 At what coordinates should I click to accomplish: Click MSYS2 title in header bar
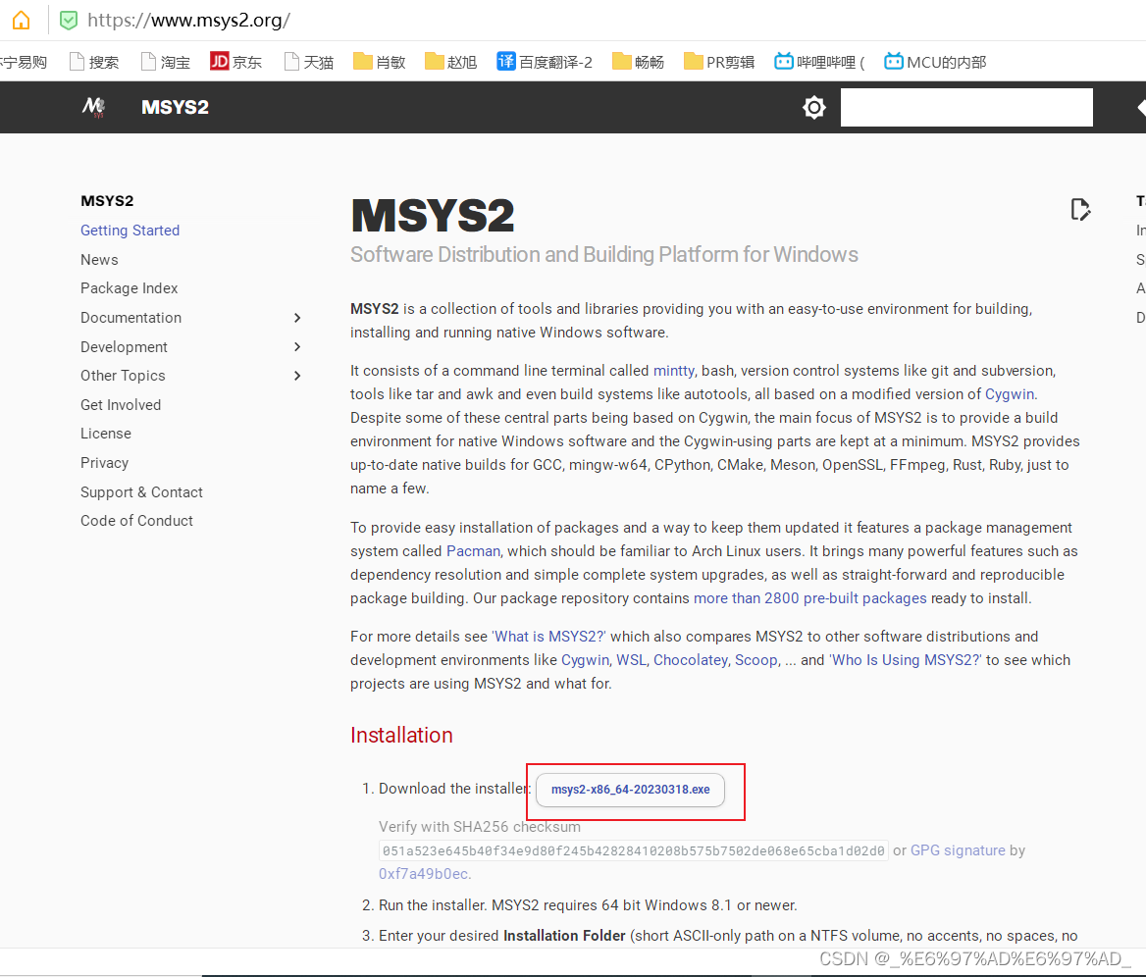click(x=176, y=108)
